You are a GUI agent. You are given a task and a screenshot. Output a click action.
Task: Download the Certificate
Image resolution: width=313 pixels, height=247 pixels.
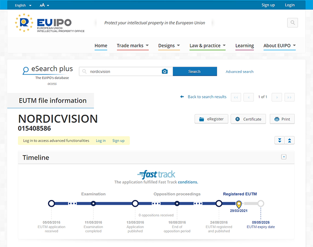[x=248, y=119]
